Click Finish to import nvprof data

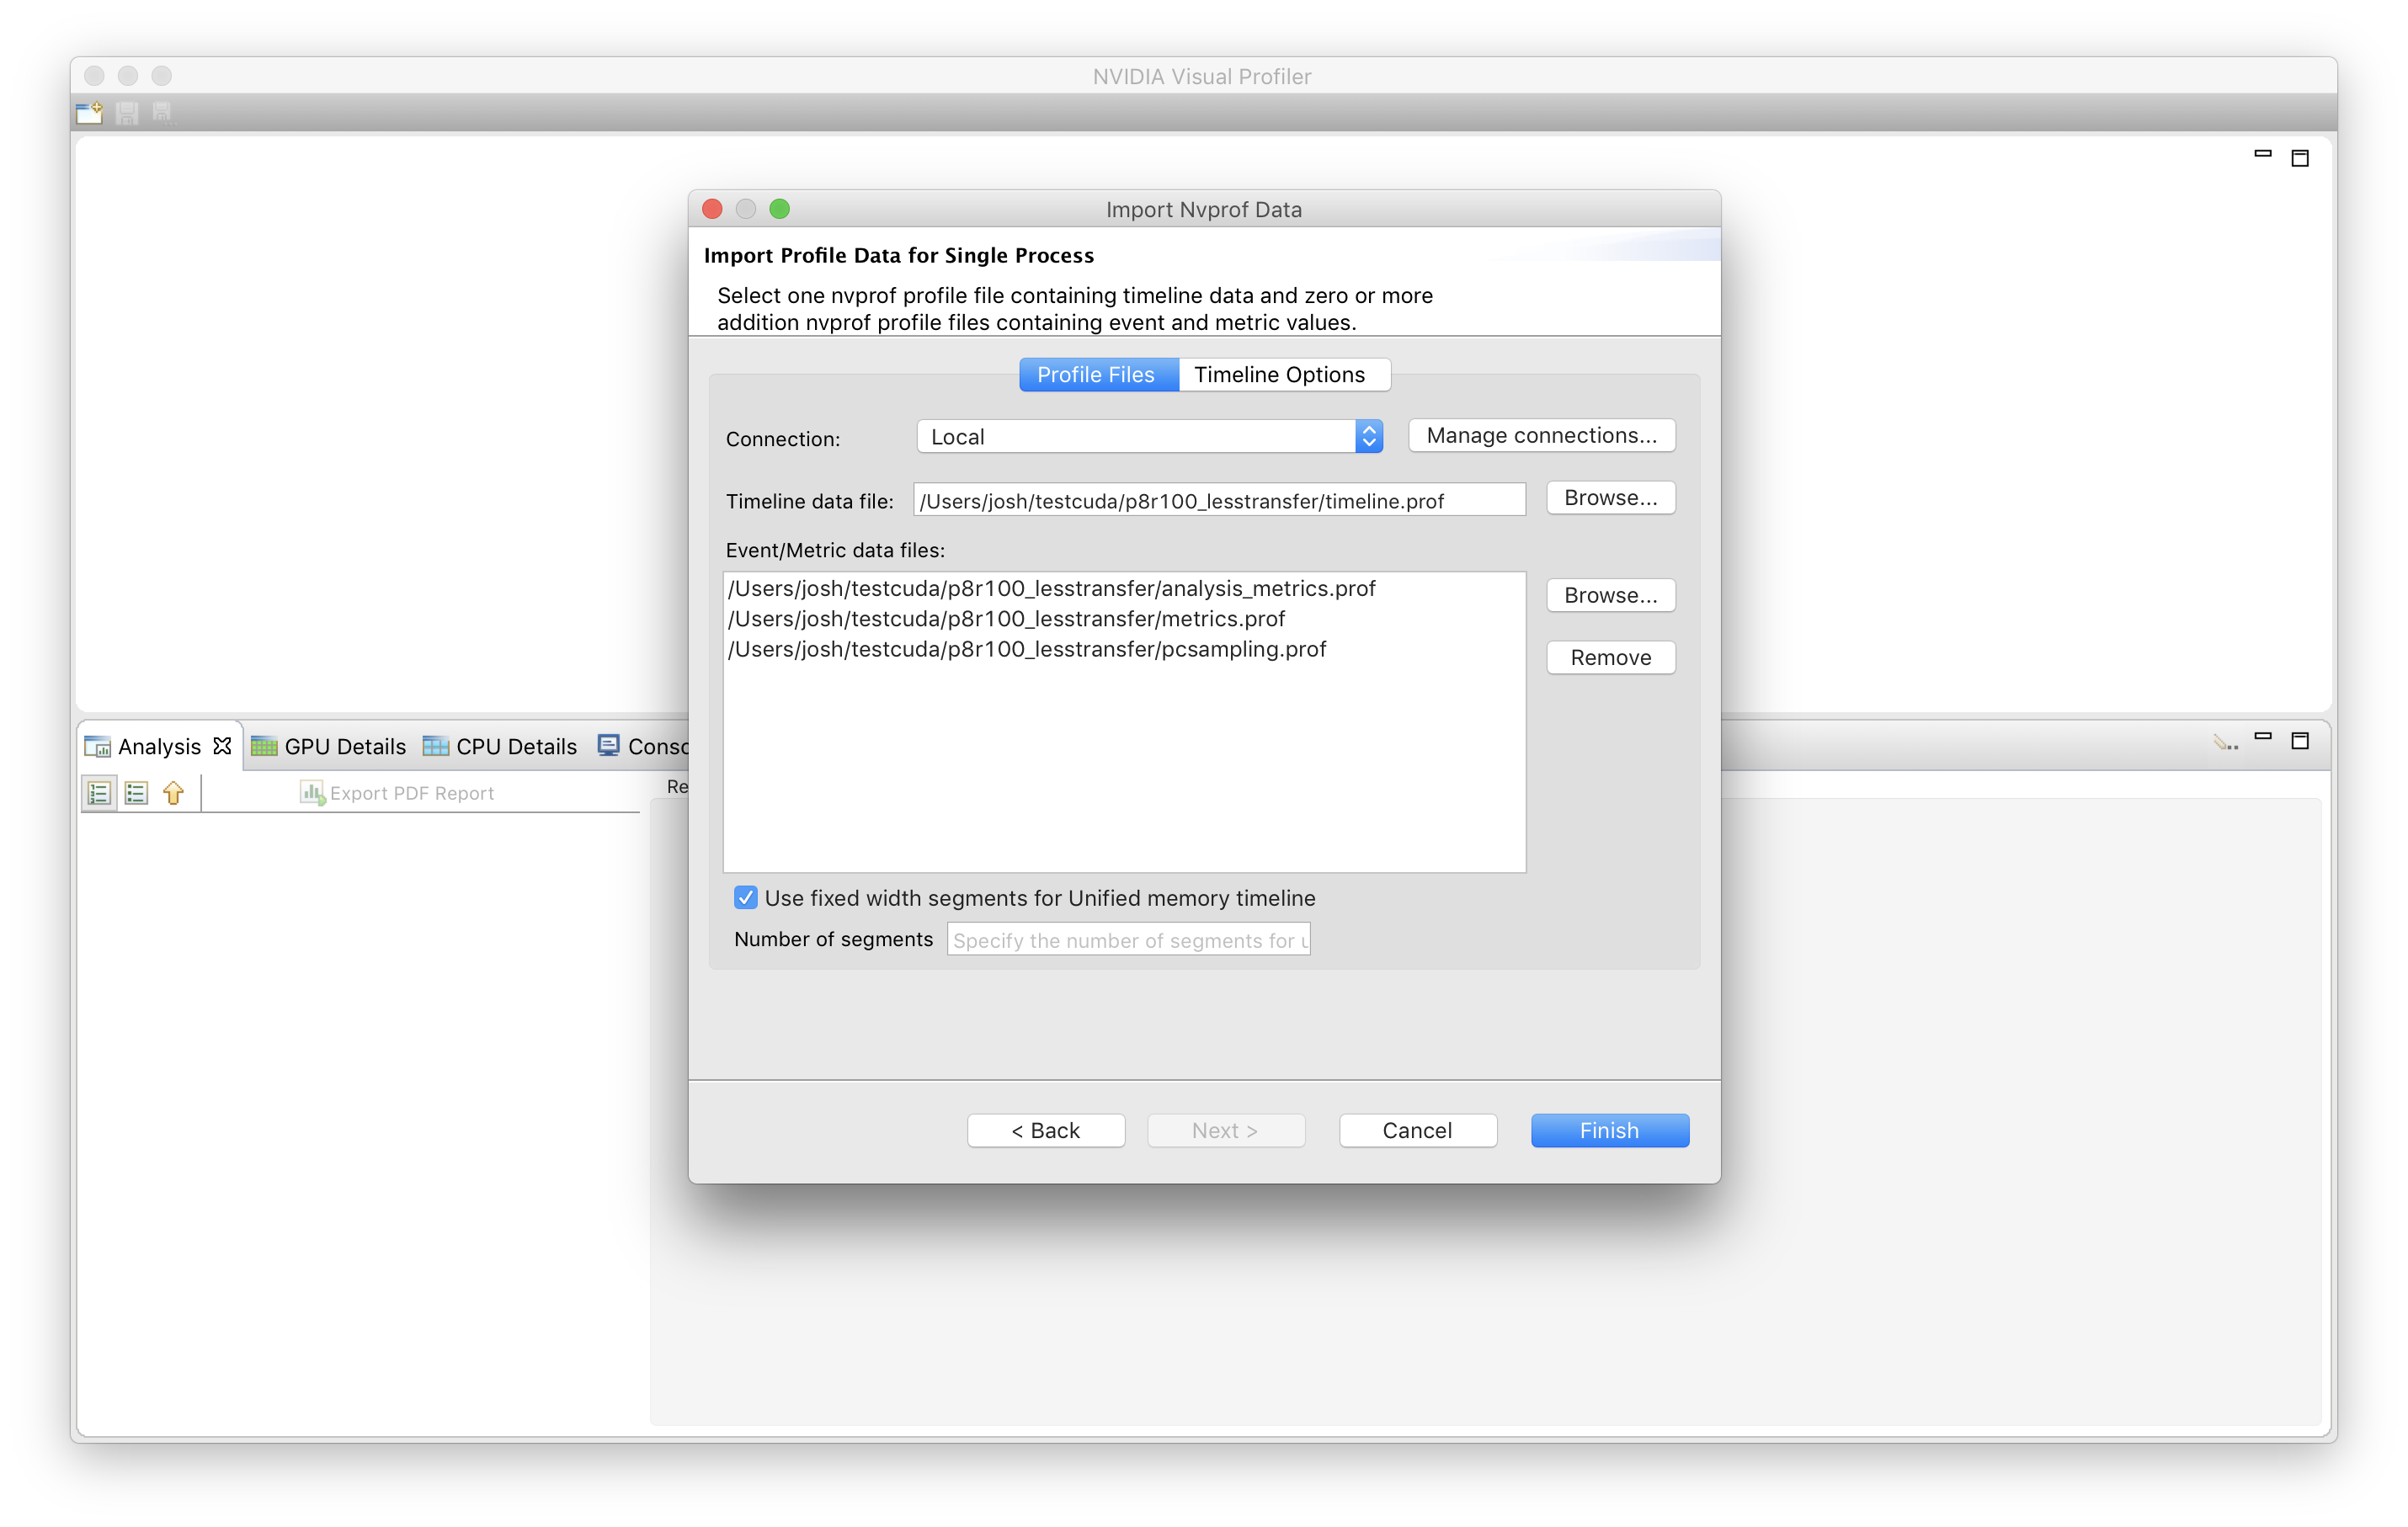click(x=1610, y=1131)
